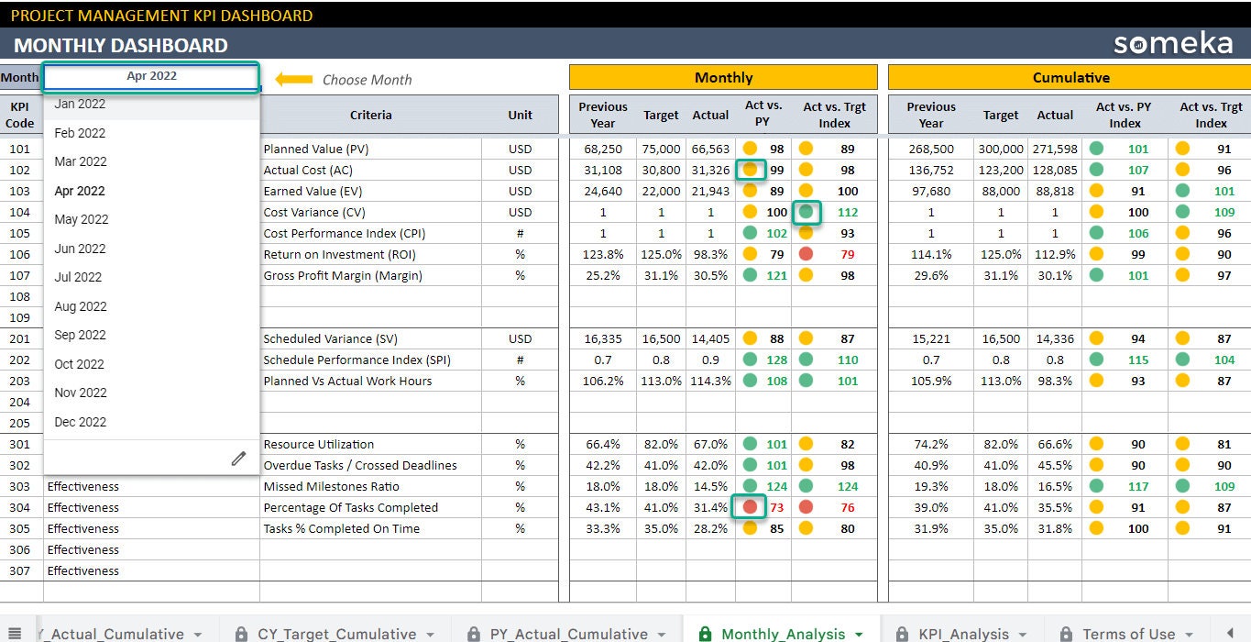Click the highlighted yellow indicator beside Actual Cost
The image size is (1251, 642).
tap(752, 170)
